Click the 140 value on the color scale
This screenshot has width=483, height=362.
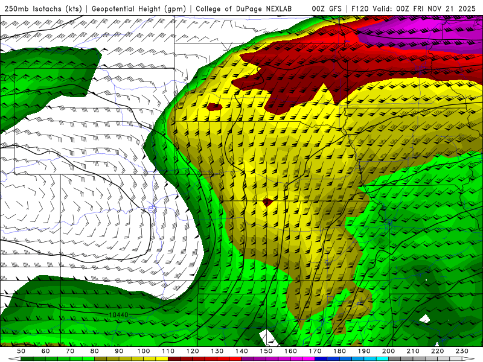[241, 351]
